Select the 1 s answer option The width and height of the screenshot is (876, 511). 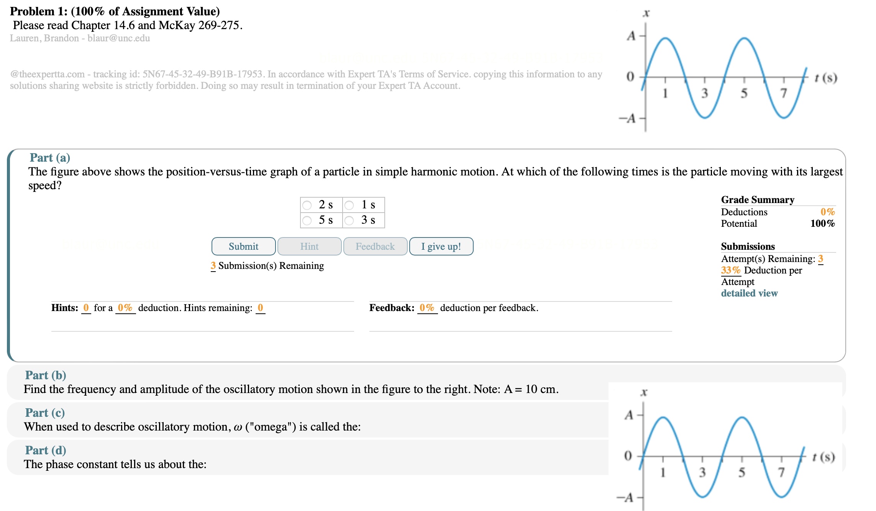(x=349, y=205)
